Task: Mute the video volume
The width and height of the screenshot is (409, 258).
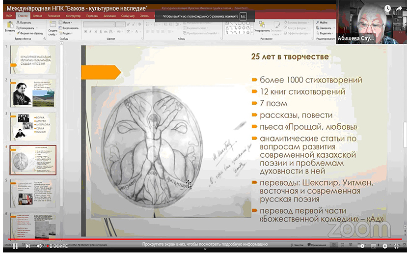Action: click(40, 246)
